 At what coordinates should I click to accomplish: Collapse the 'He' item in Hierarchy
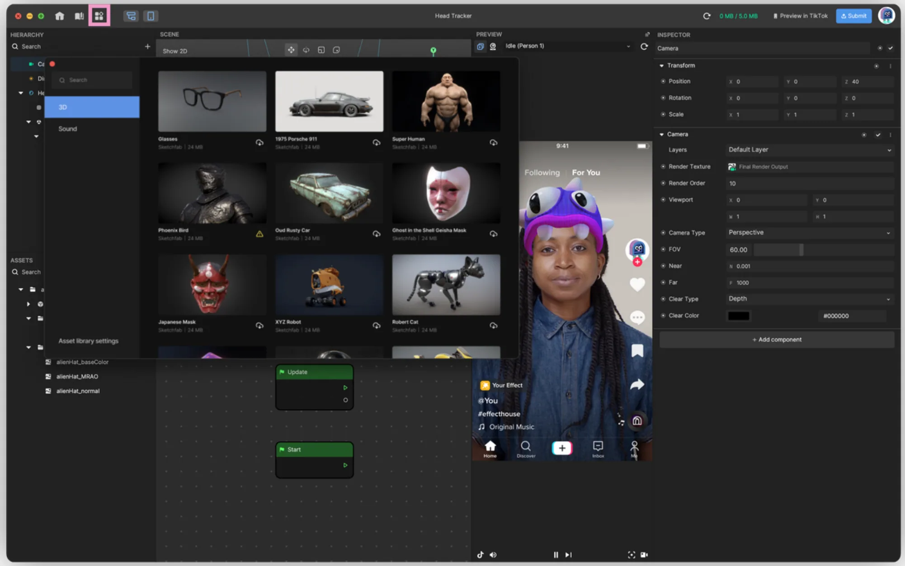(x=21, y=93)
